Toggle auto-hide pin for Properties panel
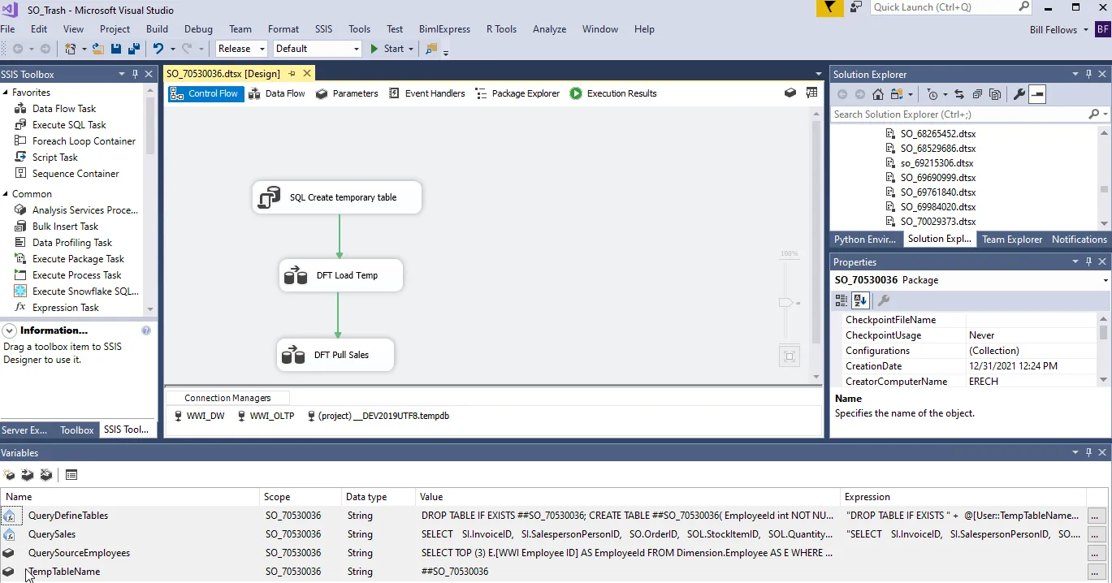The height and width of the screenshot is (583, 1112). (x=1089, y=262)
